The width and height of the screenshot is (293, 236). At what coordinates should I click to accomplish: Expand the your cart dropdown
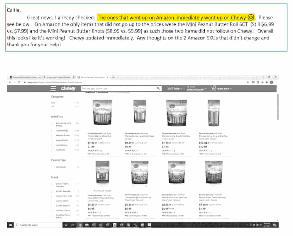coord(224,88)
